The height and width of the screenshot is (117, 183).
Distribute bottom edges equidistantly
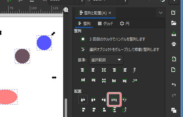pyautogui.click(x=104, y=110)
